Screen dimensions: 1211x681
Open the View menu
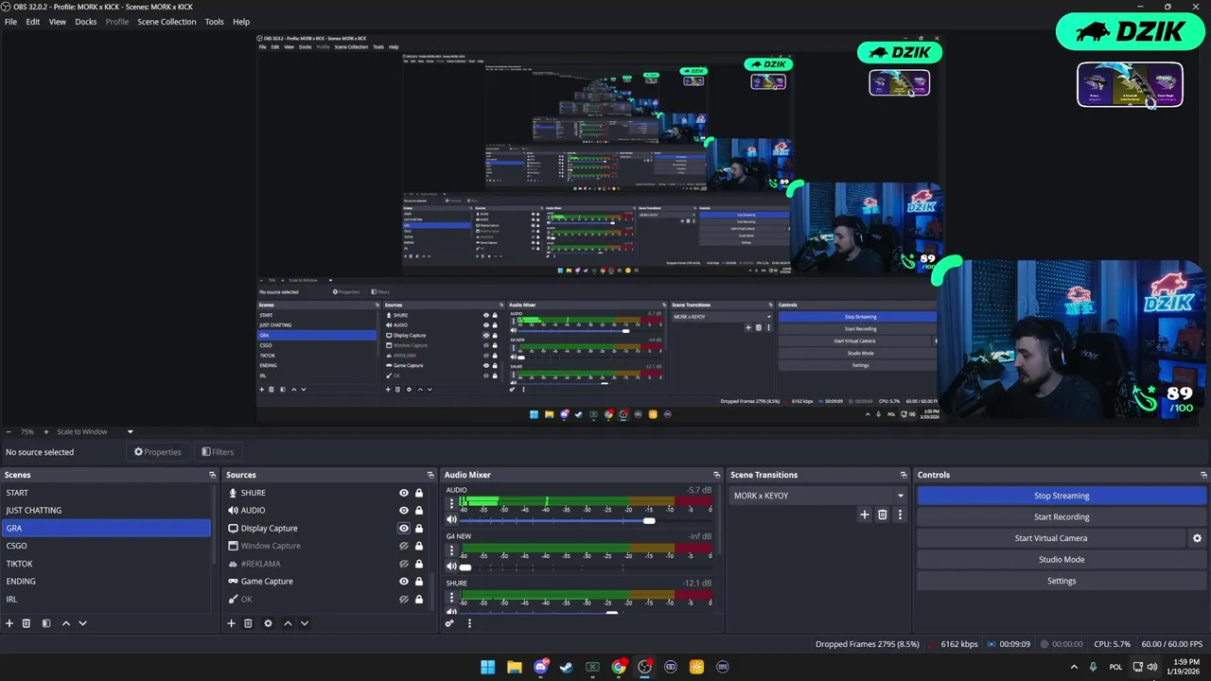click(x=58, y=22)
